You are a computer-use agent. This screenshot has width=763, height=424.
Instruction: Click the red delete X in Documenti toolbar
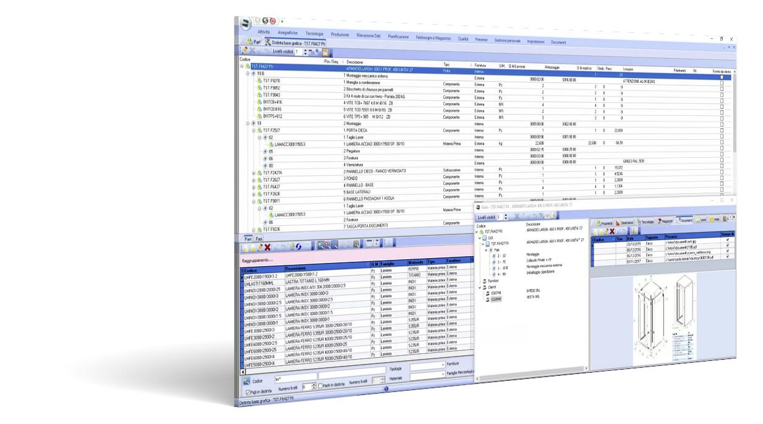pyautogui.click(x=612, y=230)
